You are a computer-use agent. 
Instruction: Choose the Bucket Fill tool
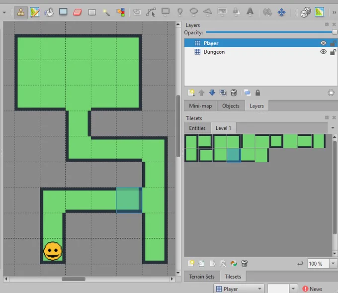click(49, 12)
